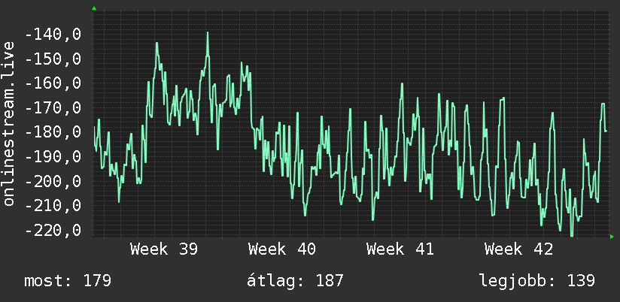
Task: Click the green arrow ending the x-axis
Action: point(612,237)
